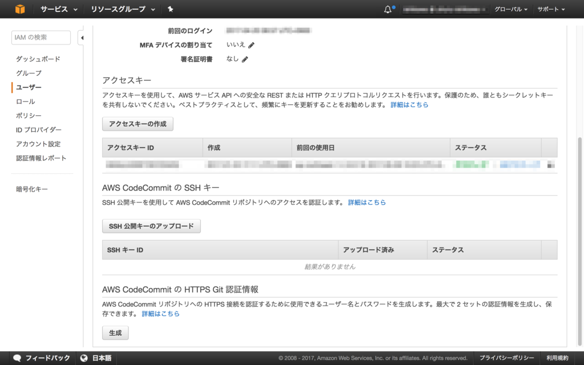This screenshot has height=365, width=584.
Task: Open the notifications bell icon
Action: tap(388, 9)
